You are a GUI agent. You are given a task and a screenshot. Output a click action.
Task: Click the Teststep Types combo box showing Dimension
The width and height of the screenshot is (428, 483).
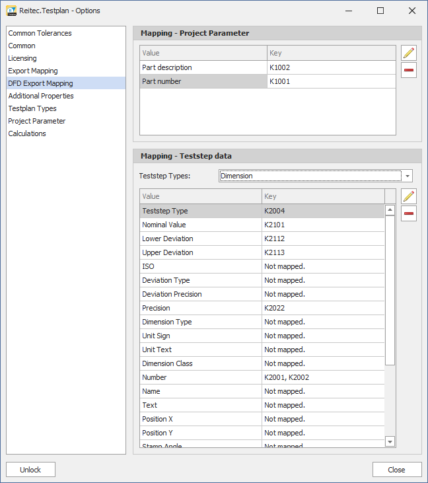[x=309, y=176]
